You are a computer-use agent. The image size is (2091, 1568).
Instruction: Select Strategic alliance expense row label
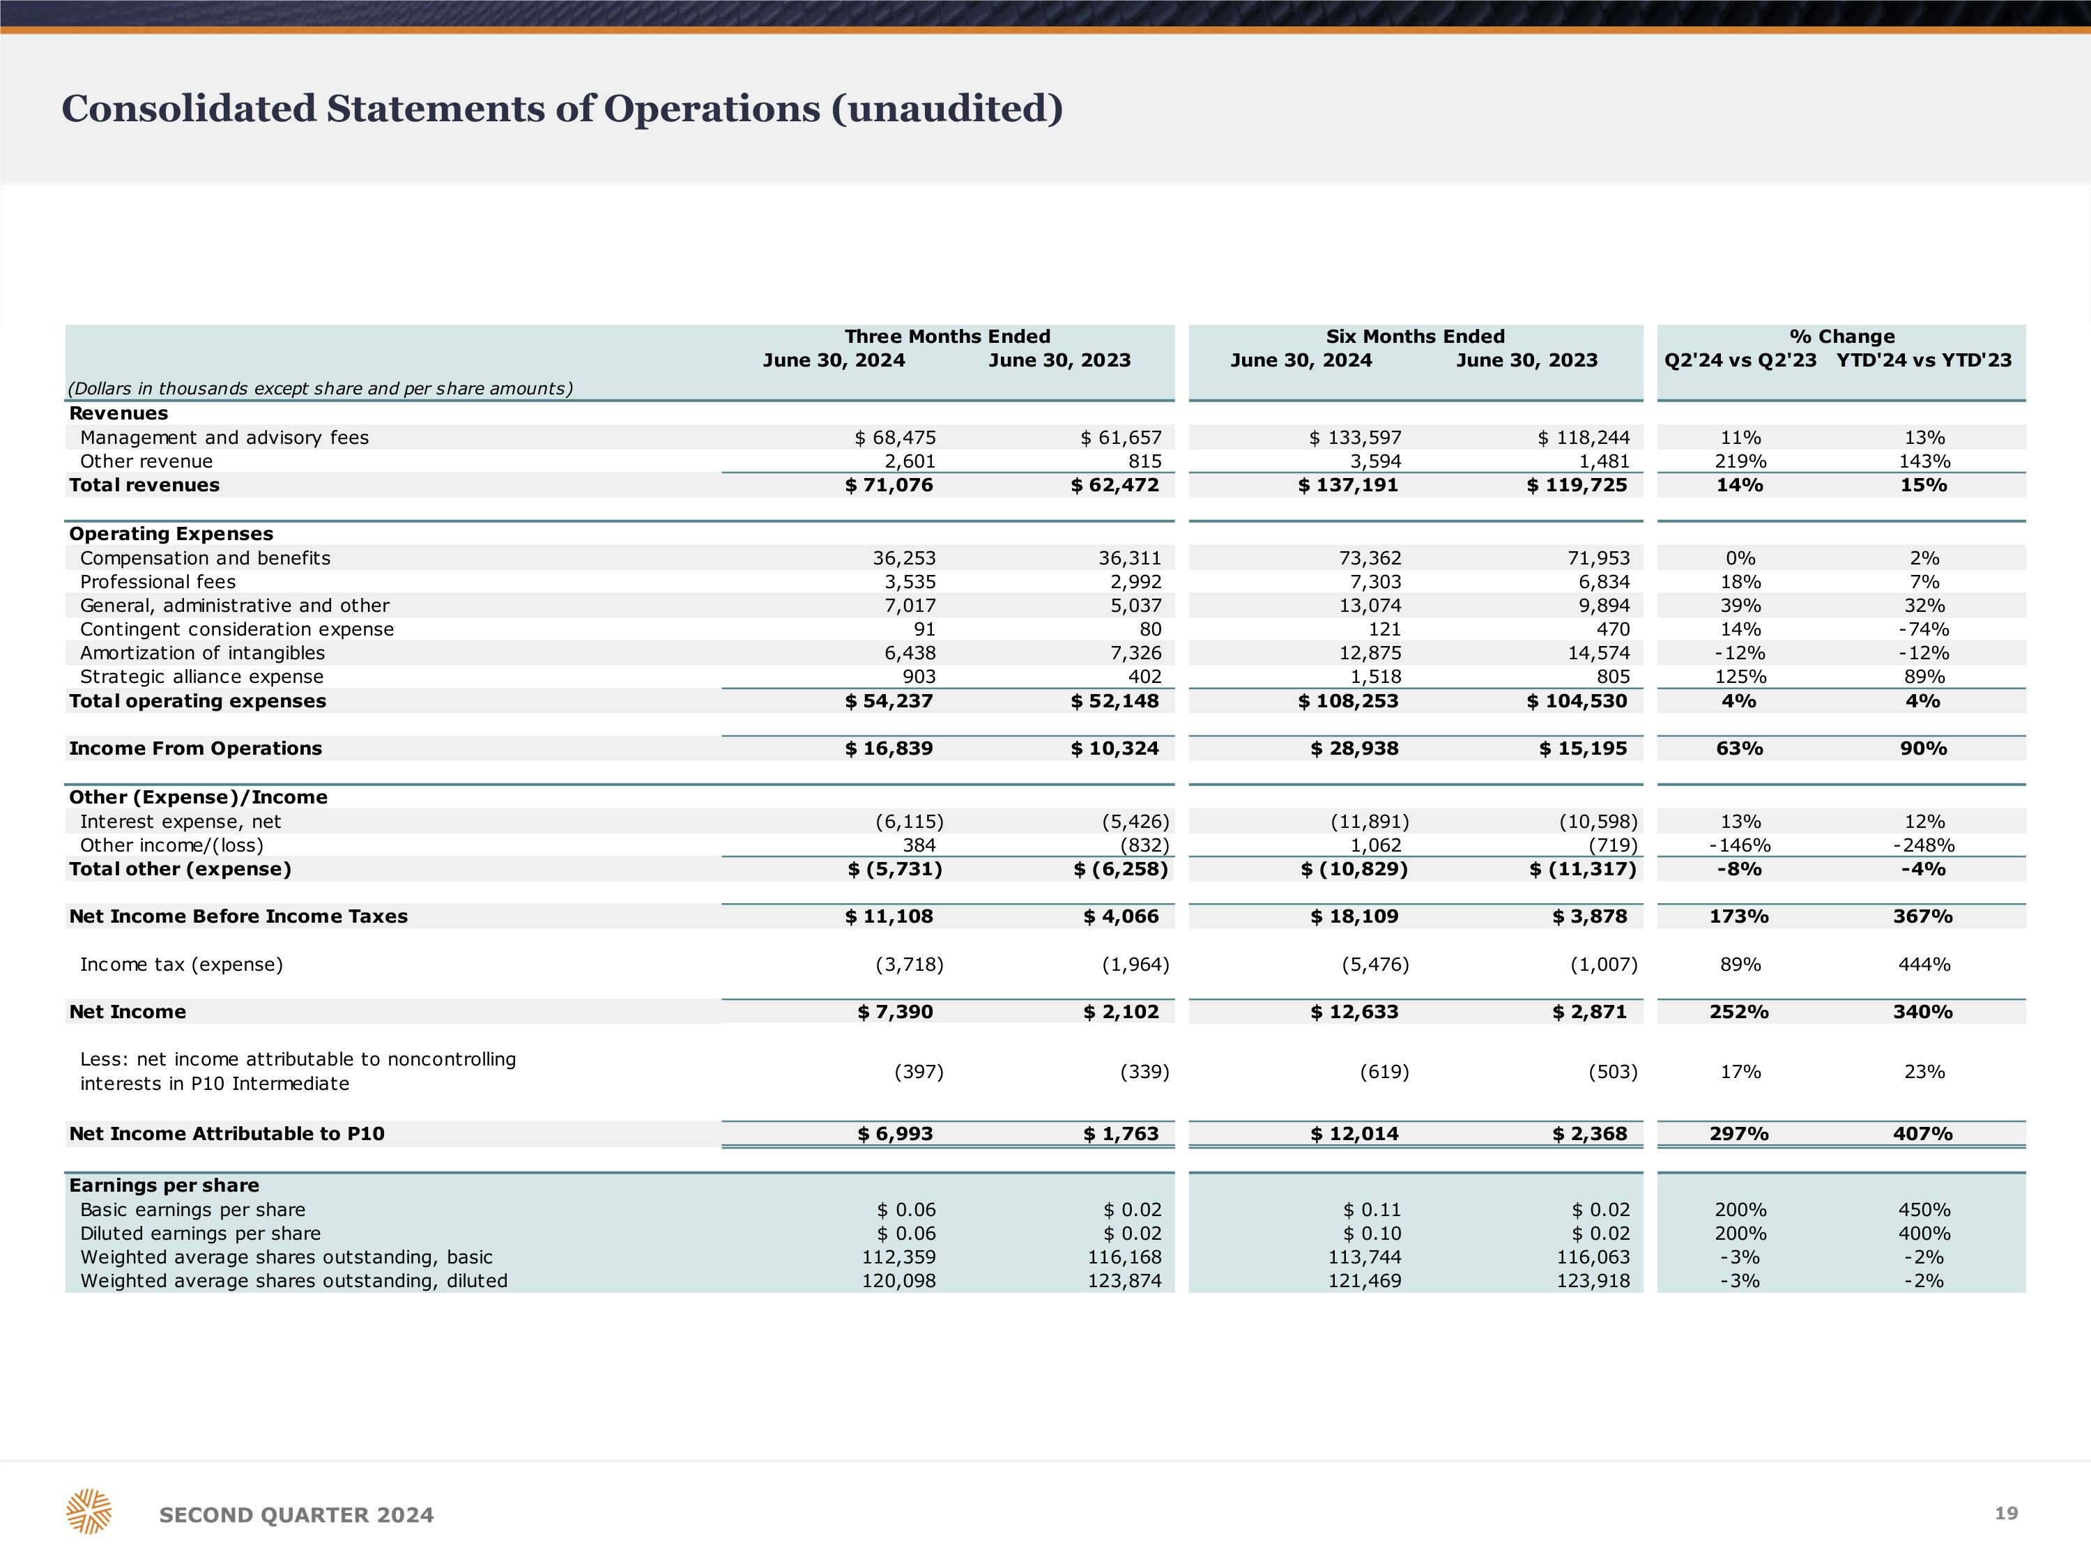pos(201,677)
